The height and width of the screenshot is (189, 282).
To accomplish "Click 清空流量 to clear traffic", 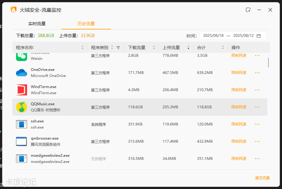I will click(x=262, y=178).
